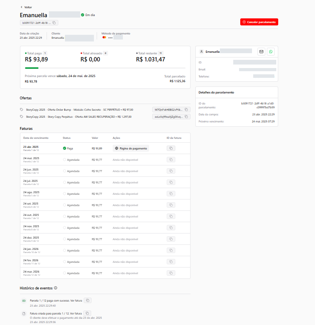Copy invoice ID for 24 mar. 2026
The width and height of the screenshot is (315, 325).
coord(171,273)
